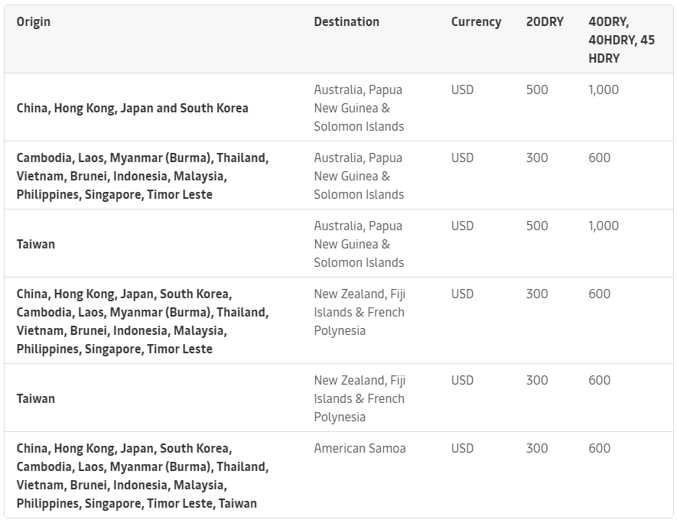This screenshot has height=523, width=677.
Task: Click 1,000 rate in first Taiwan row
Action: click(604, 226)
